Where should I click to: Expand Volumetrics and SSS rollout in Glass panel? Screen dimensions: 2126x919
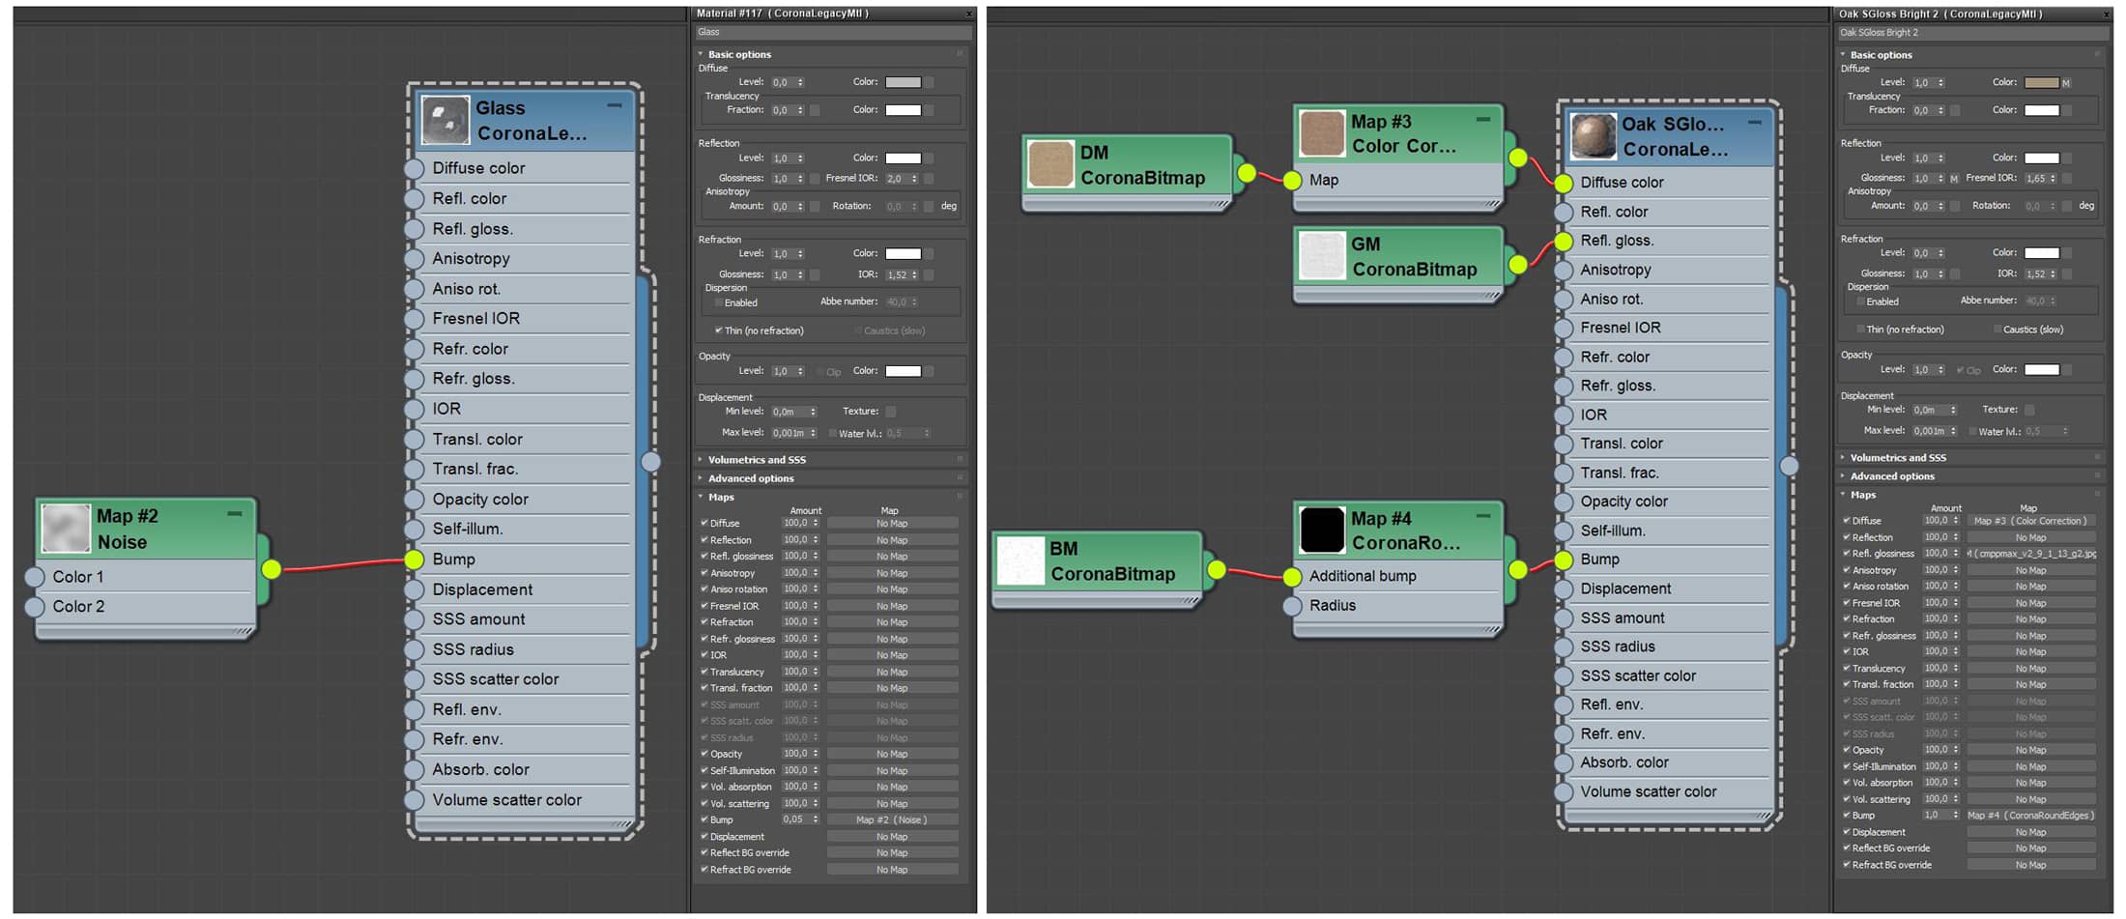757,460
